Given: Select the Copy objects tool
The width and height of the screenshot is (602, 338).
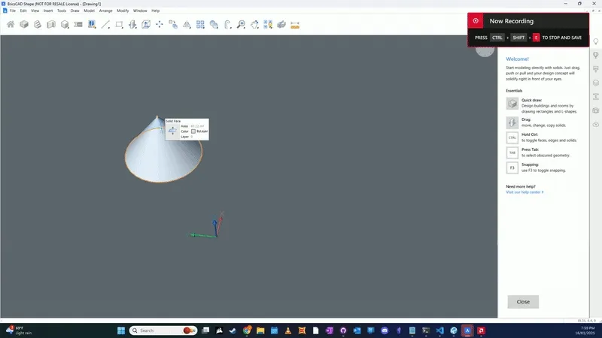Looking at the screenshot, I should click(x=173, y=25).
